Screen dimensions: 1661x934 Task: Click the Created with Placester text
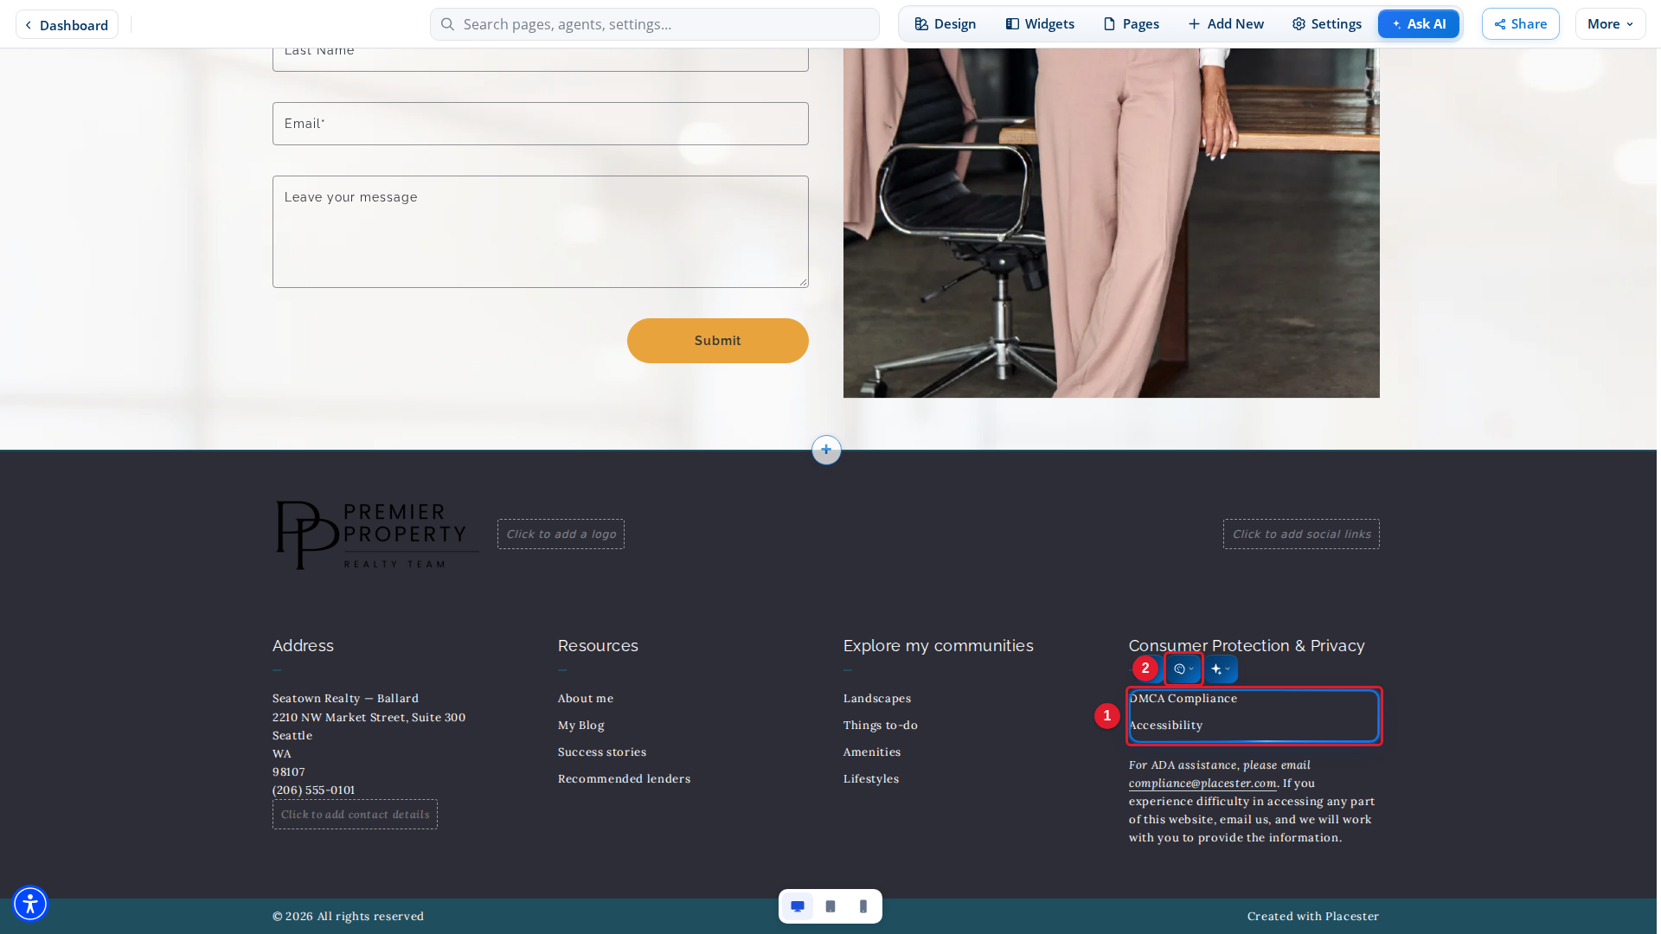click(x=1313, y=917)
